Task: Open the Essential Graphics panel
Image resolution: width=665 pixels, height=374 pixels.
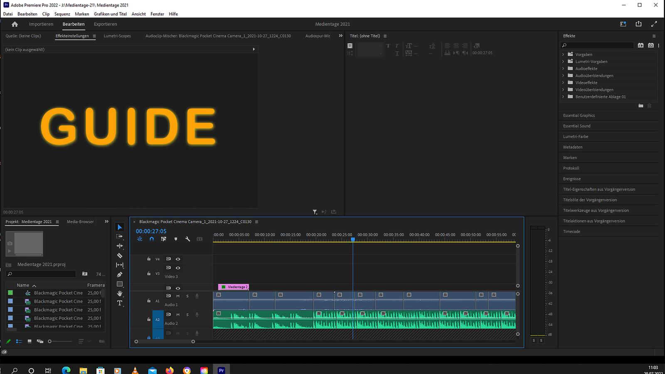Action: point(579,116)
